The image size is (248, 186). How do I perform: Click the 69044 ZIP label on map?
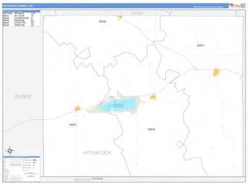click(151, 129)
